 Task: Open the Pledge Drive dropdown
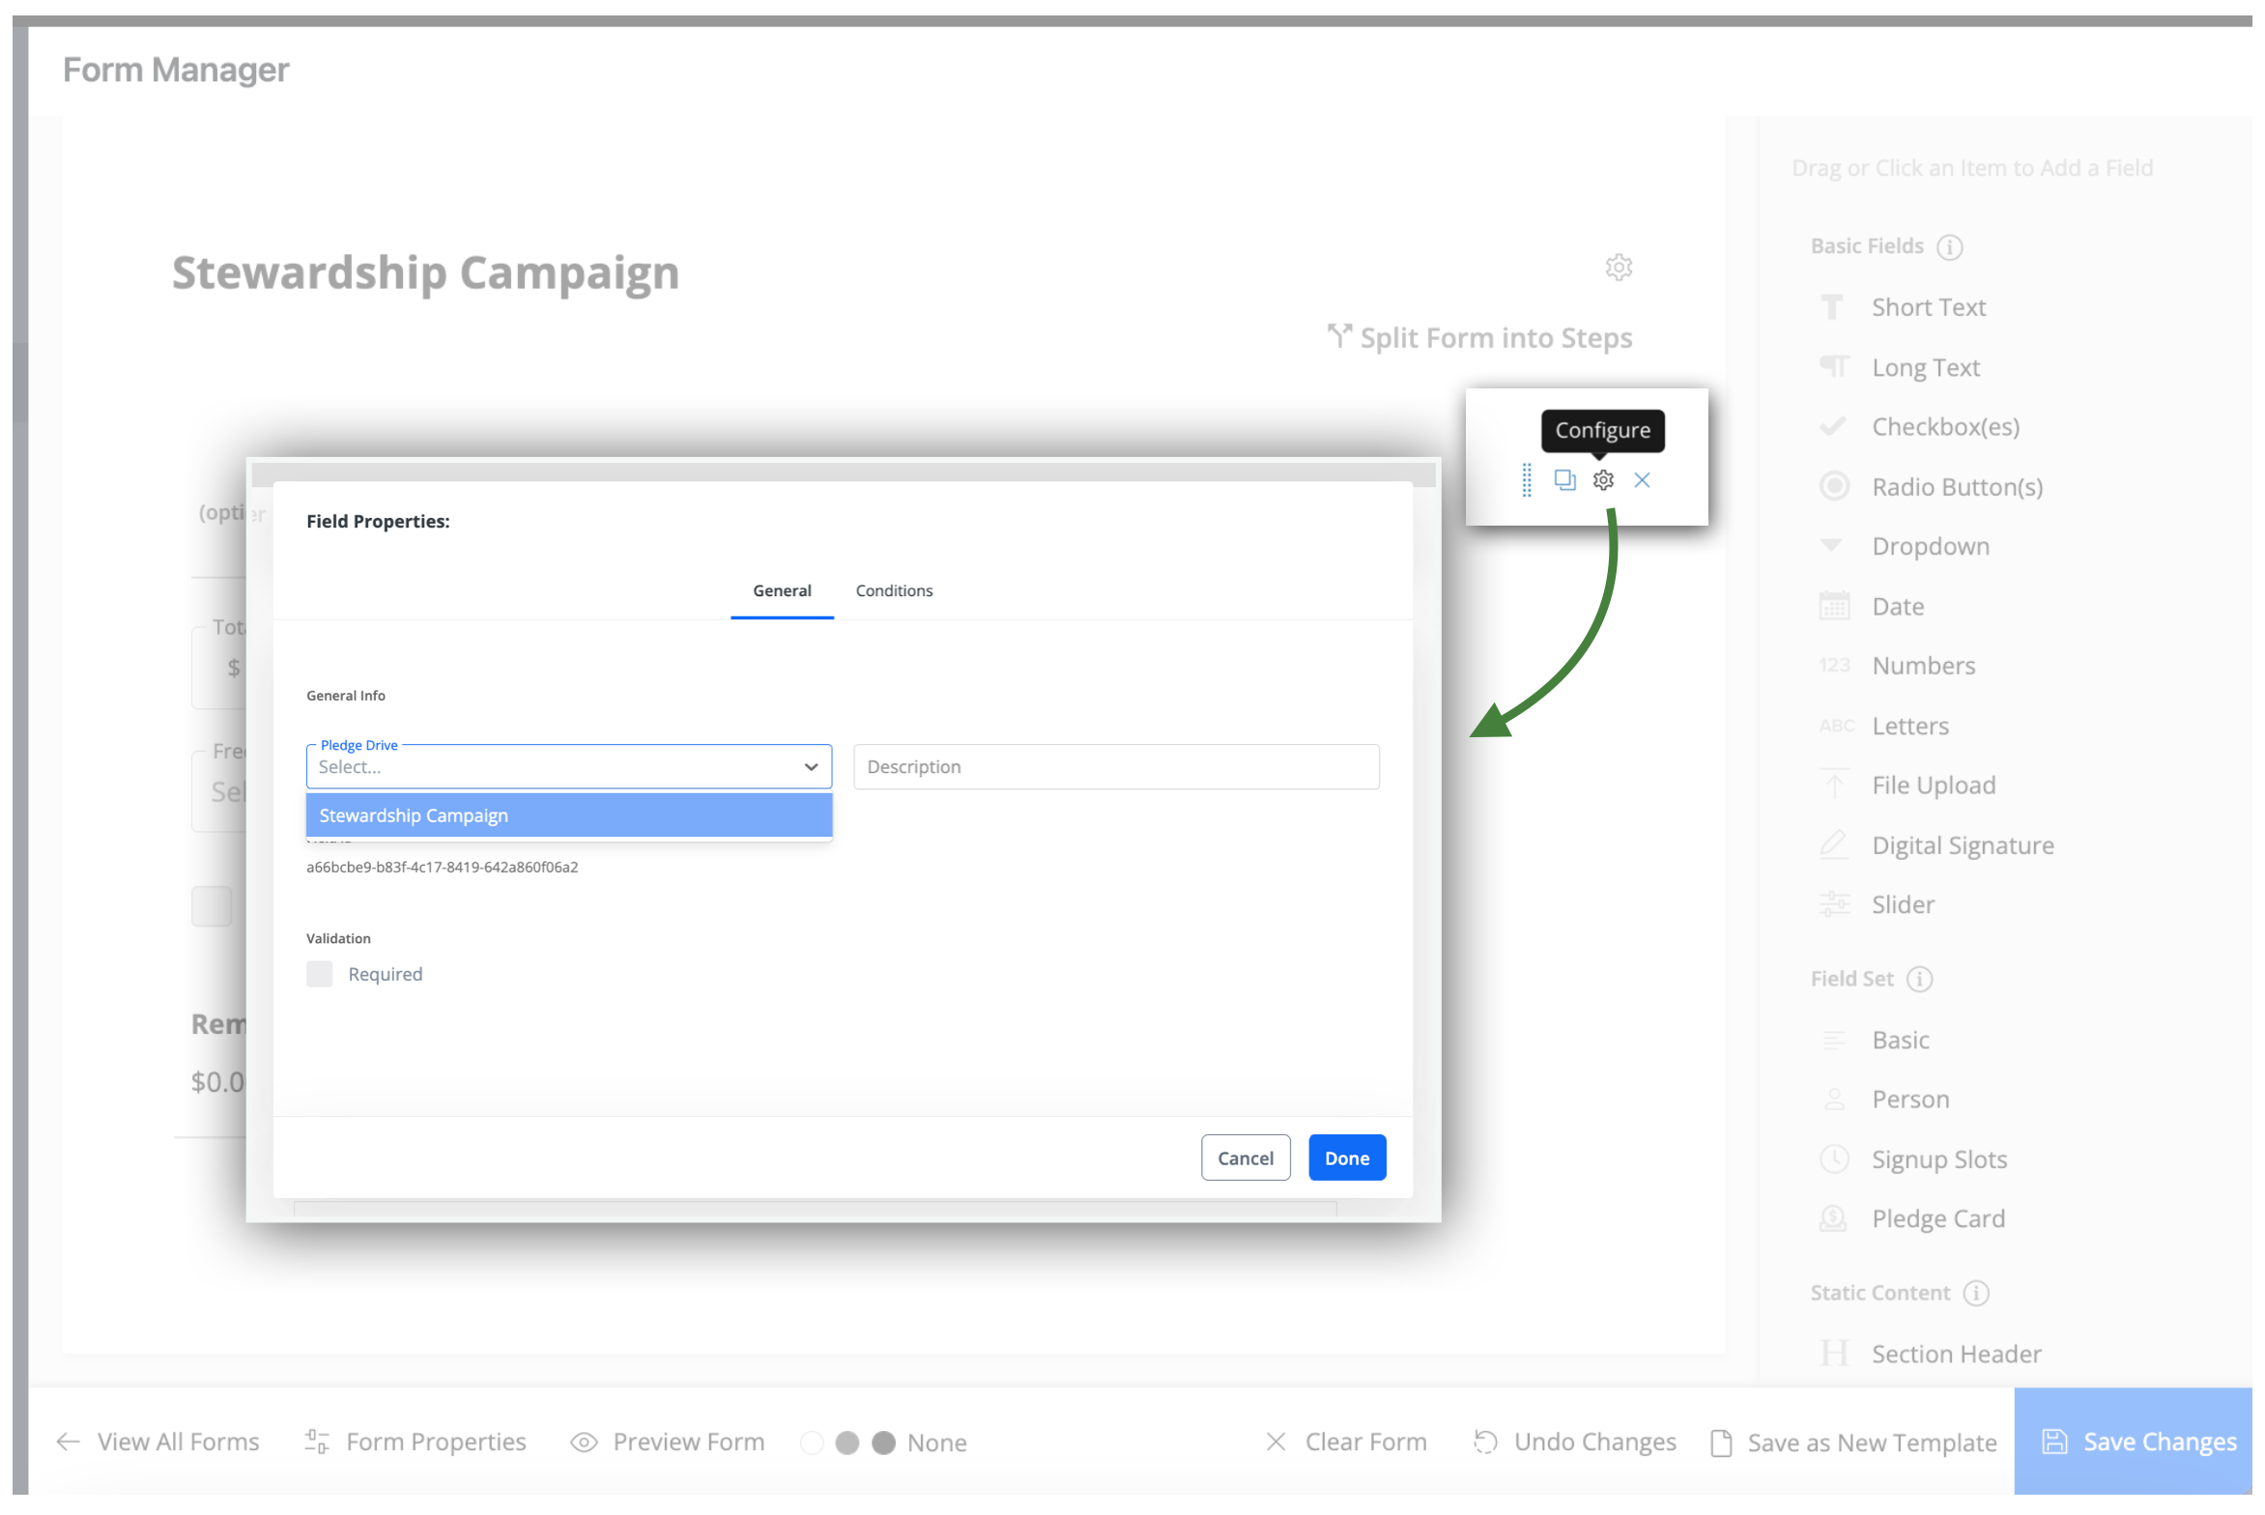click(x=568, y=767)
